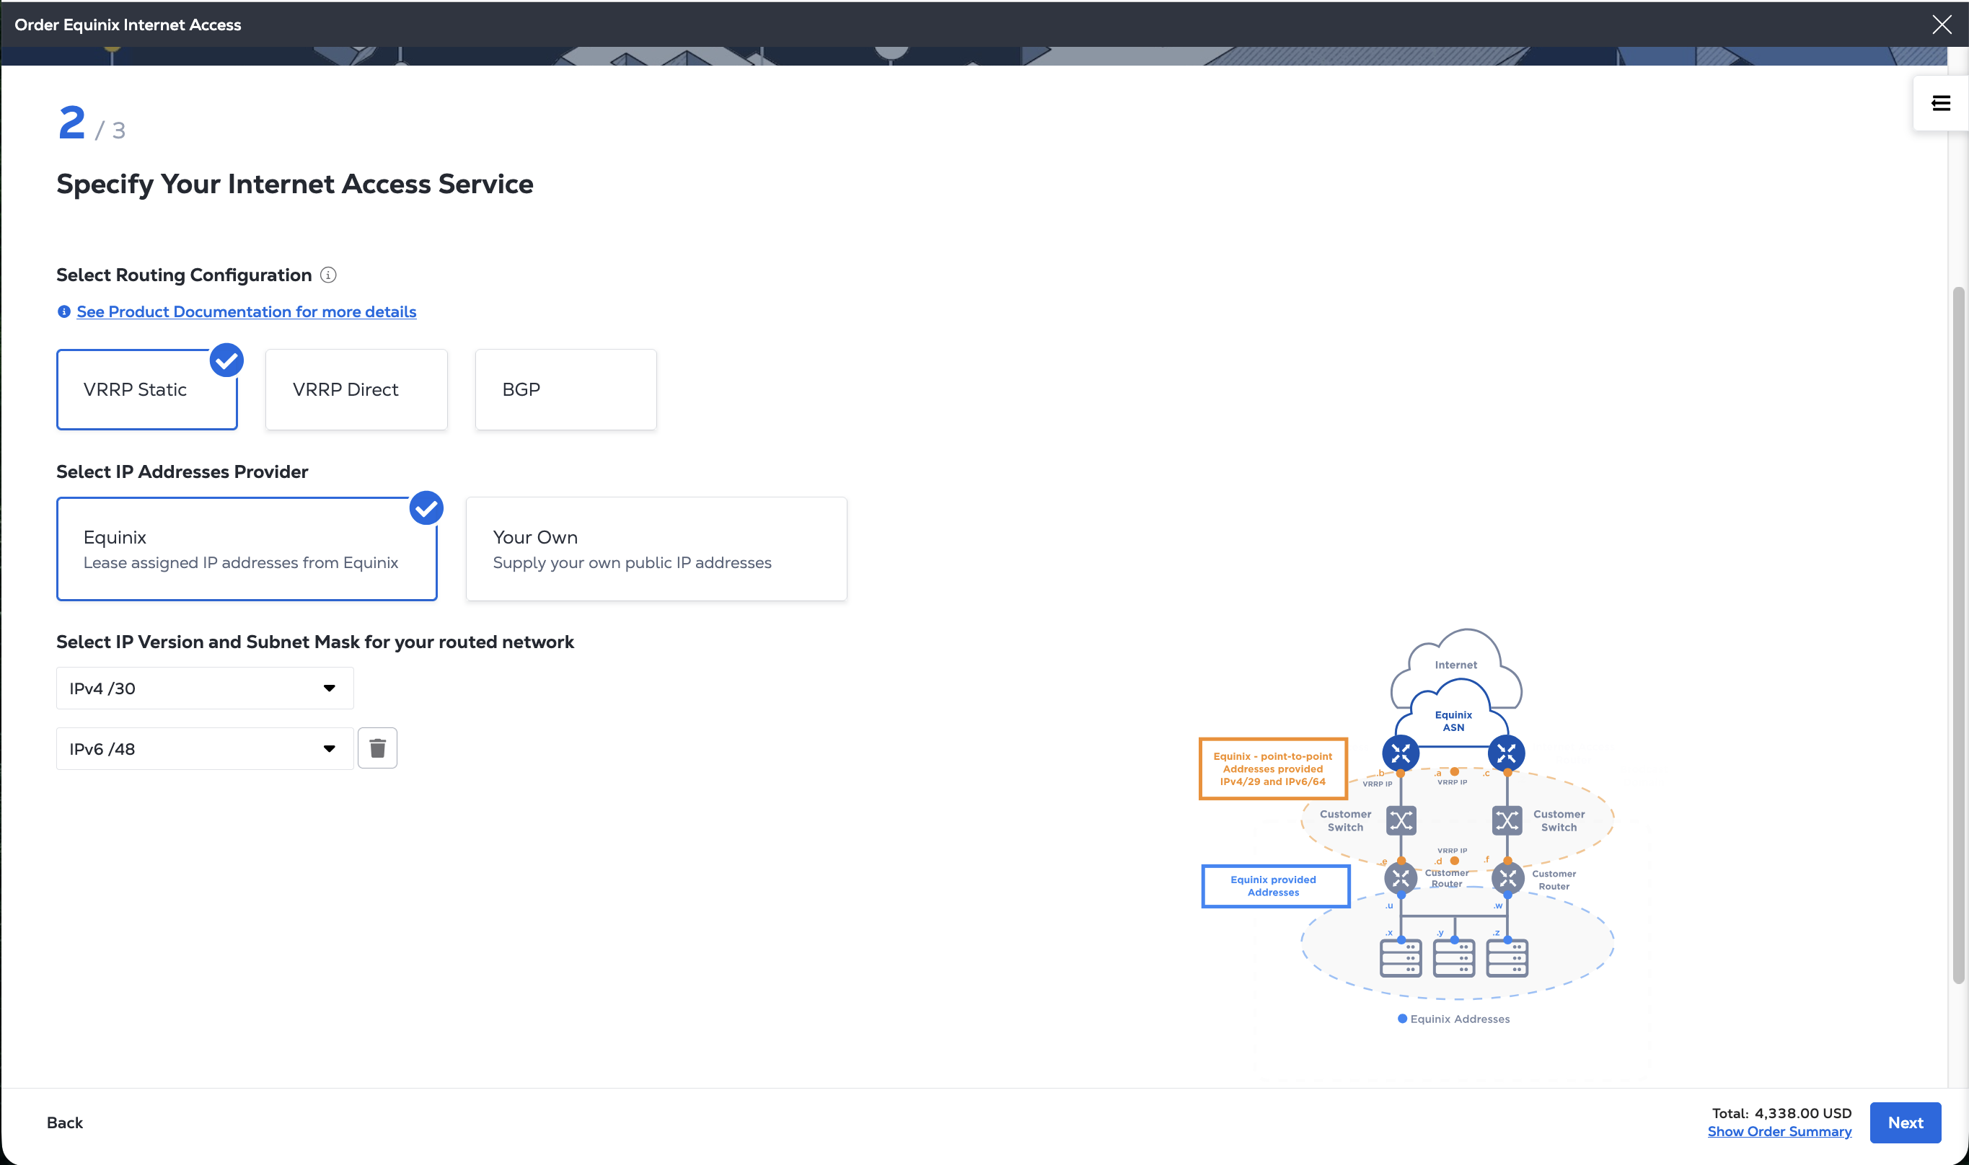Click the blue checkmark on VRRP Static card
This screenshot has height=1165, width=1969.
pyautogui.click(x=226, y=360)
